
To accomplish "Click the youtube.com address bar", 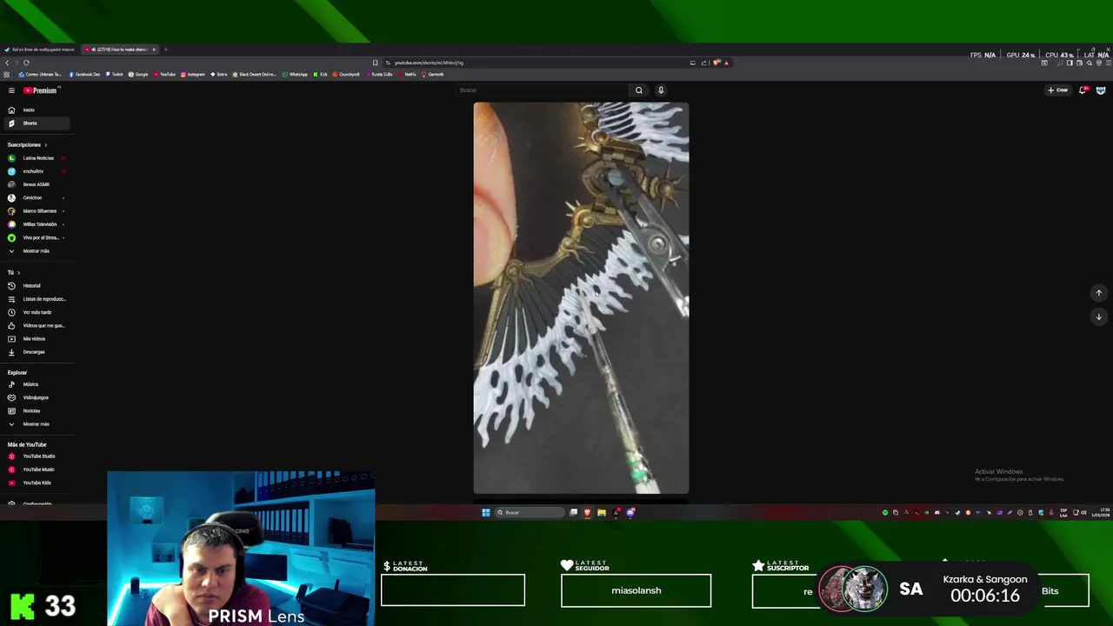I will point(535,63).
